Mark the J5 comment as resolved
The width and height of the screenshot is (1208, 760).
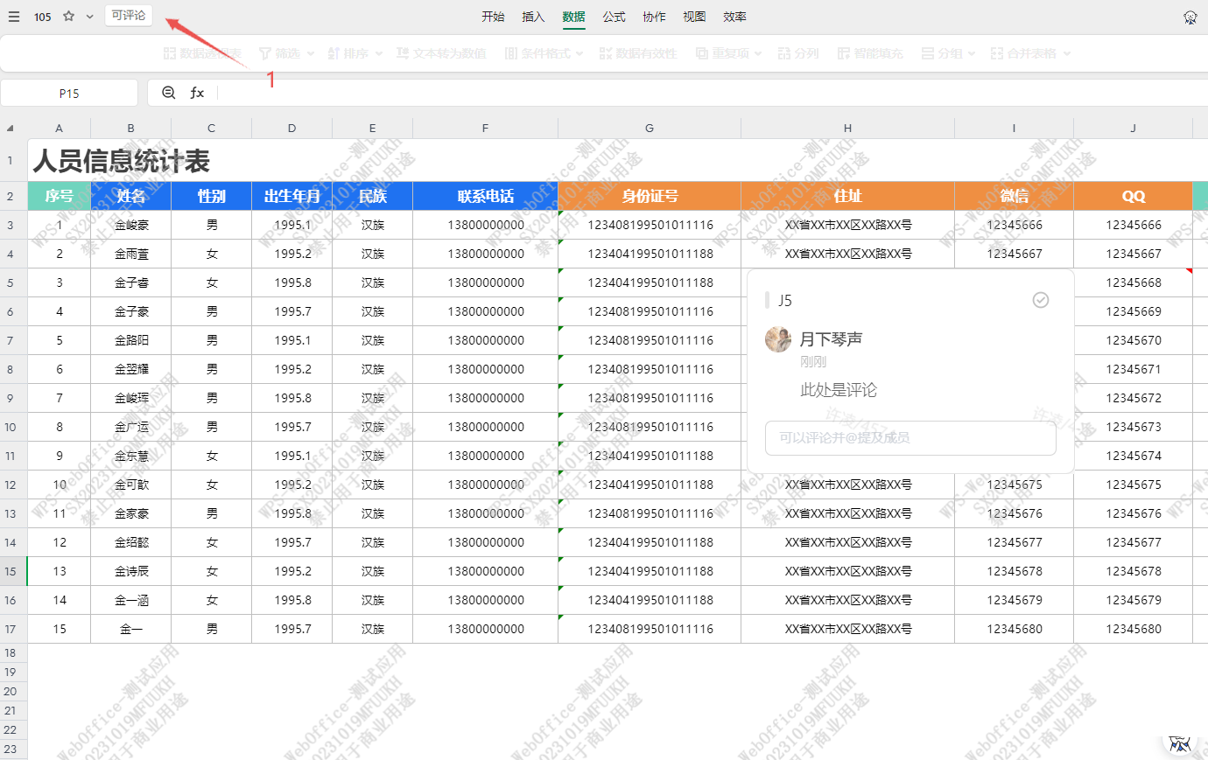pos(1041,300)
